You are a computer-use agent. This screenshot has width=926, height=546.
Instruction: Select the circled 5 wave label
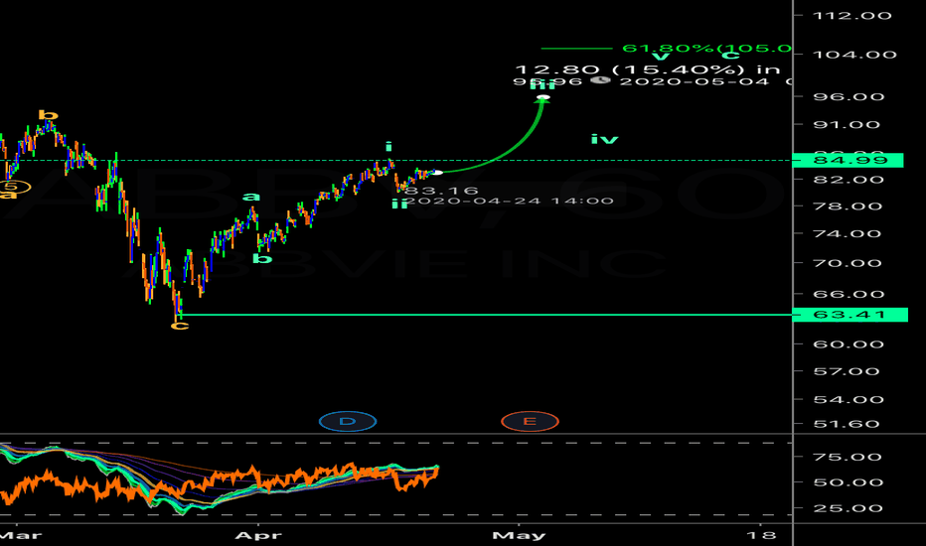pyautogui.click(x=15, y=187)
